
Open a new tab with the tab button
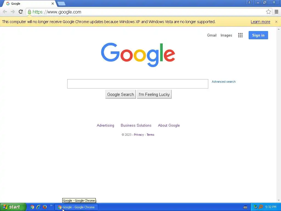(62, 4)
